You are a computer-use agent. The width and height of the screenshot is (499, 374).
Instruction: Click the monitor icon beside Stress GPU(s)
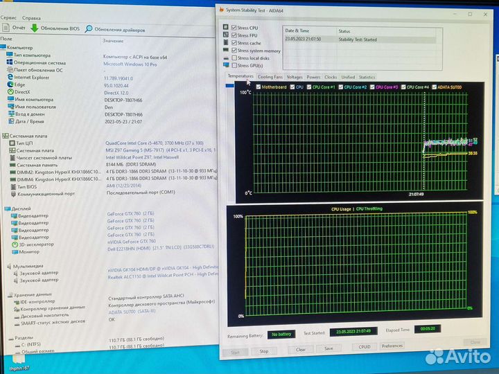click(226, 65)
